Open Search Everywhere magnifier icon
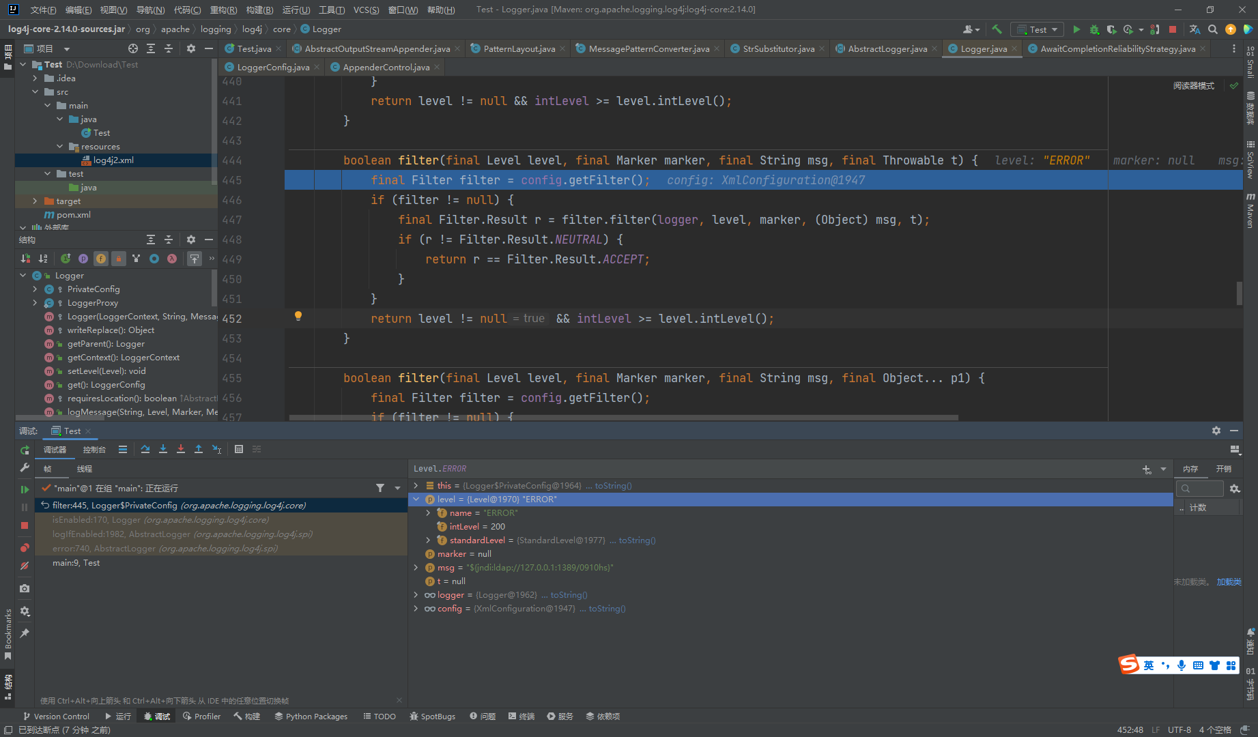 point(1212,29)
